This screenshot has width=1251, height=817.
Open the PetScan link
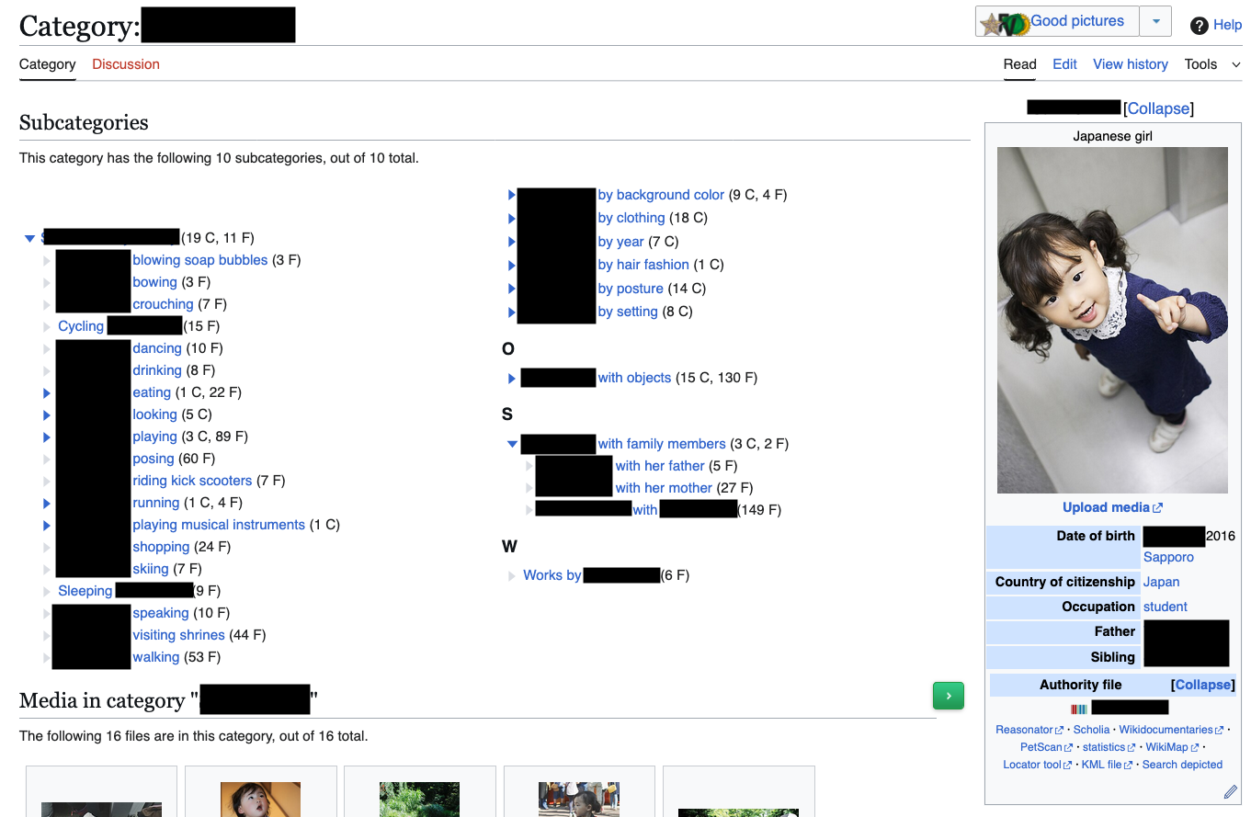click(x=1046, y=747)
